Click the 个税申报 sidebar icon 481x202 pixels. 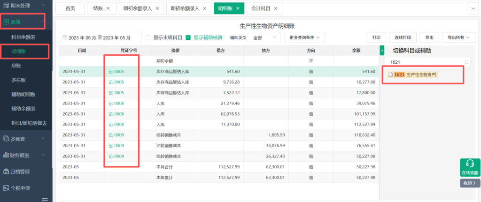[x=6, y=188]
